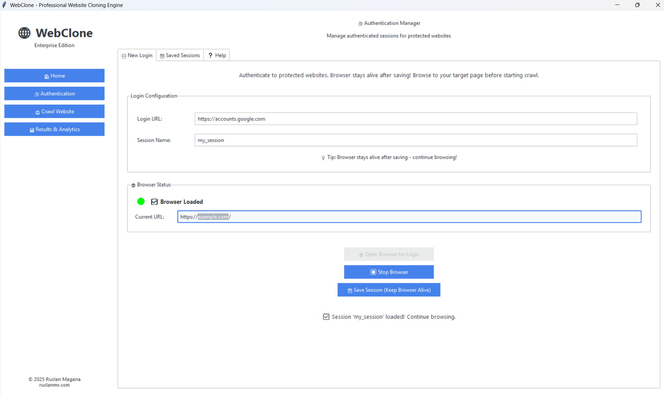Click the WebClone globe logo icon
This screenshot has width=664, height=395.
pyautogui.click(x=24, y=33)
